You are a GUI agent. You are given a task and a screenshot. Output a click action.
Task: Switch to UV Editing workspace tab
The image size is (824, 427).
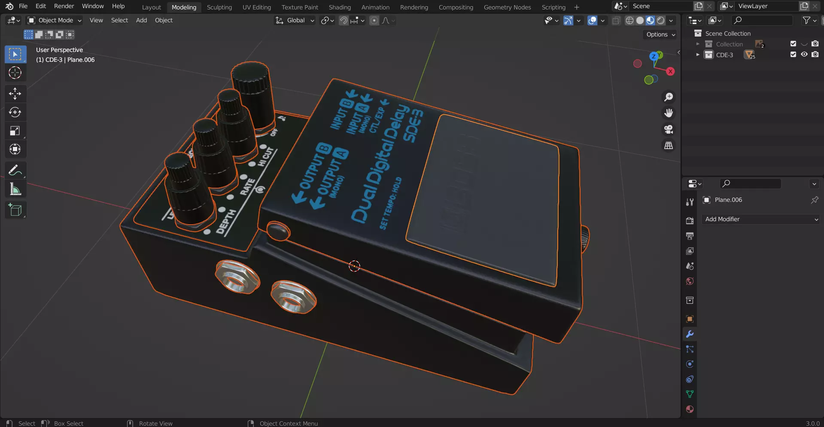pos(256,7)
